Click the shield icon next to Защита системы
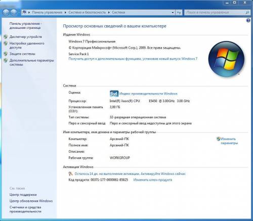The width and height of the screenshot is (253, 221). tap(6, 54)
